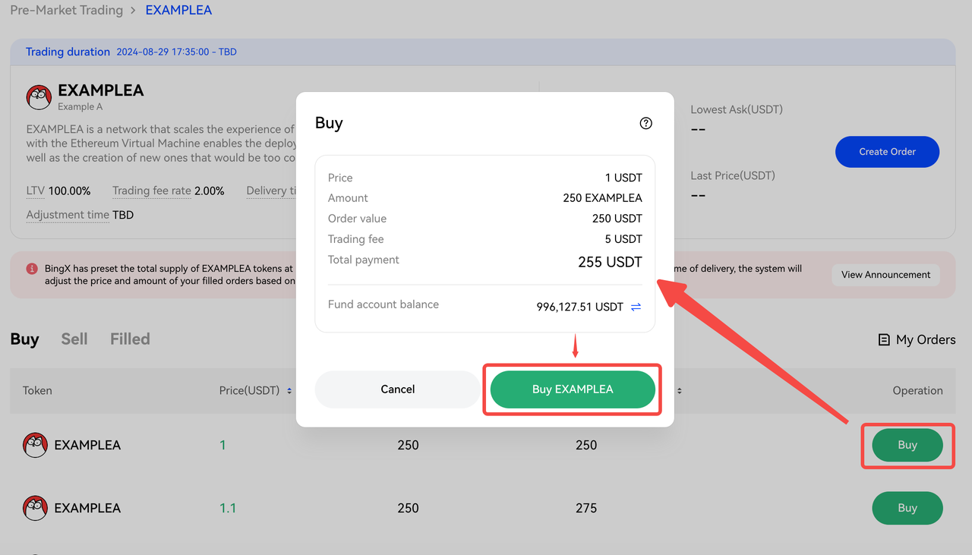Switch to the Filled tab
The height and width of the screenshot is (555, 972).
[x=130, y=339]
